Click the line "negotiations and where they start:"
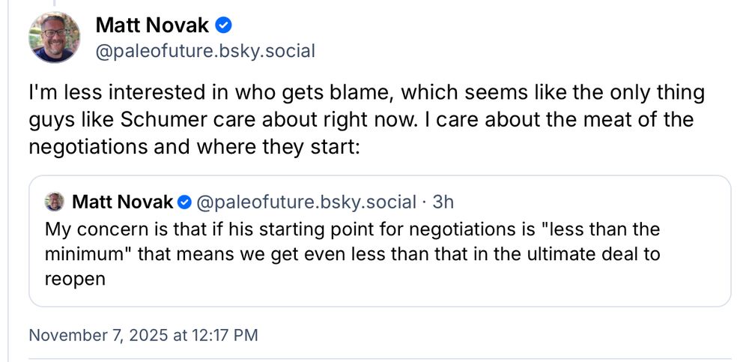 (x=195, y=146)
